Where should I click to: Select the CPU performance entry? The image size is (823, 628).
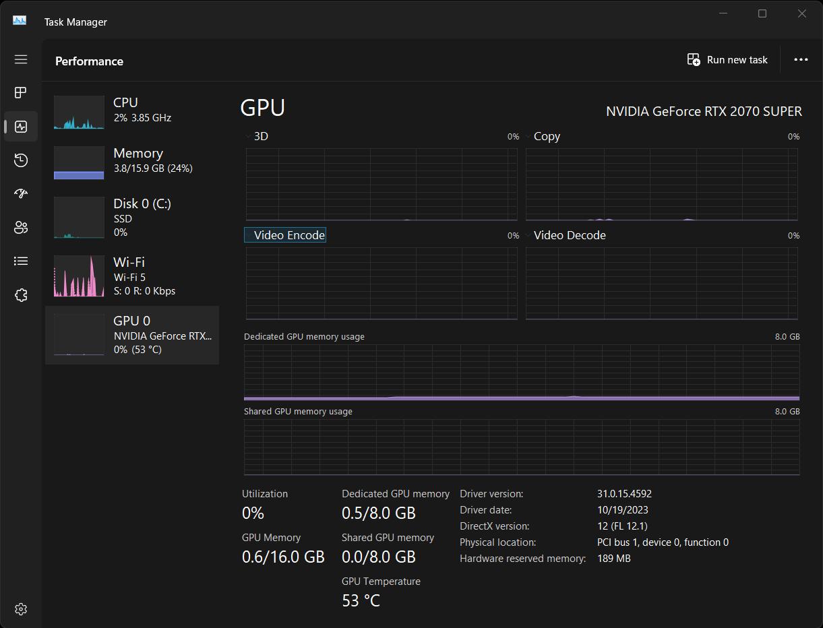click(x=132, y=112)
